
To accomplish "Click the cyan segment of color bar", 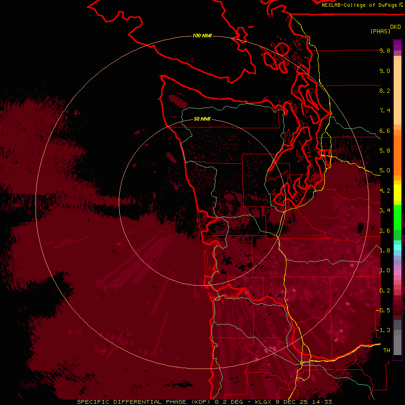I will (x=397, y=247).
